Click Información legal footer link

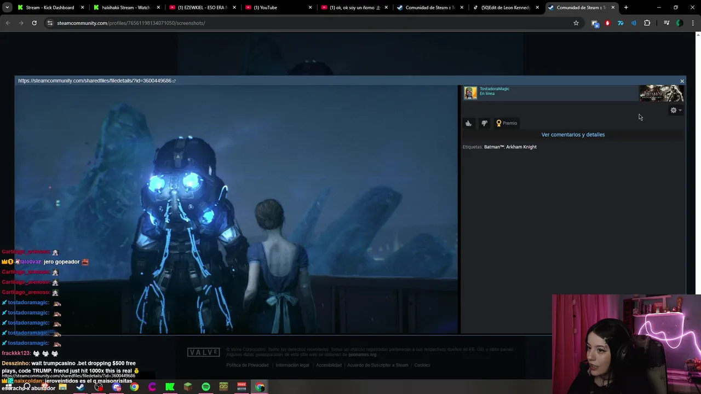[x=292, y=365]
